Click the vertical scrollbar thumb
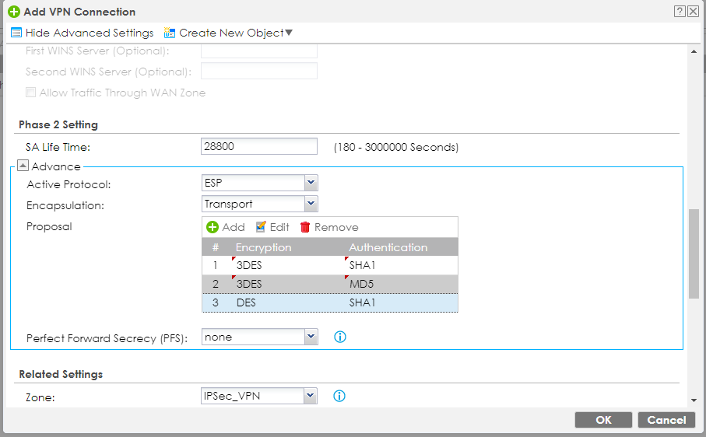Image resolution: width=706 pixels, height=437 pixels. (694, 253)
